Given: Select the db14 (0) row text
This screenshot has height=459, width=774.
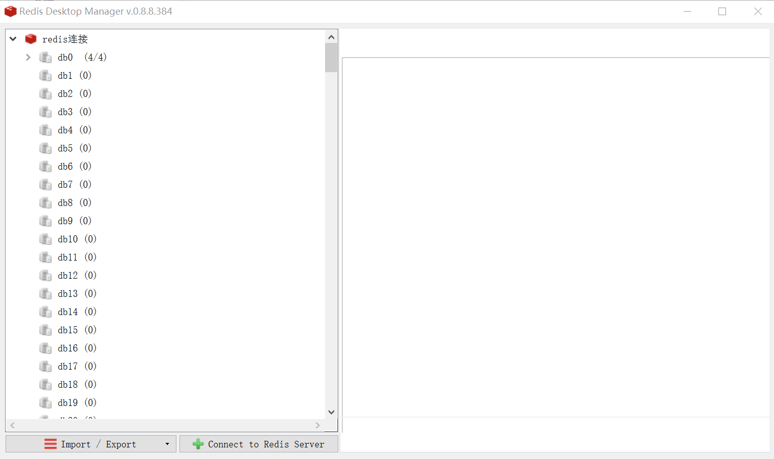Looking at the screenshot, I should 77,312.
